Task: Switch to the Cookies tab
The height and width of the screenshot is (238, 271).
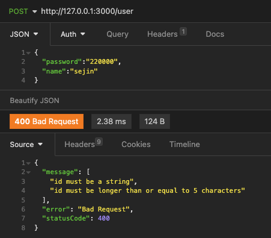Action: click(136, 145)
